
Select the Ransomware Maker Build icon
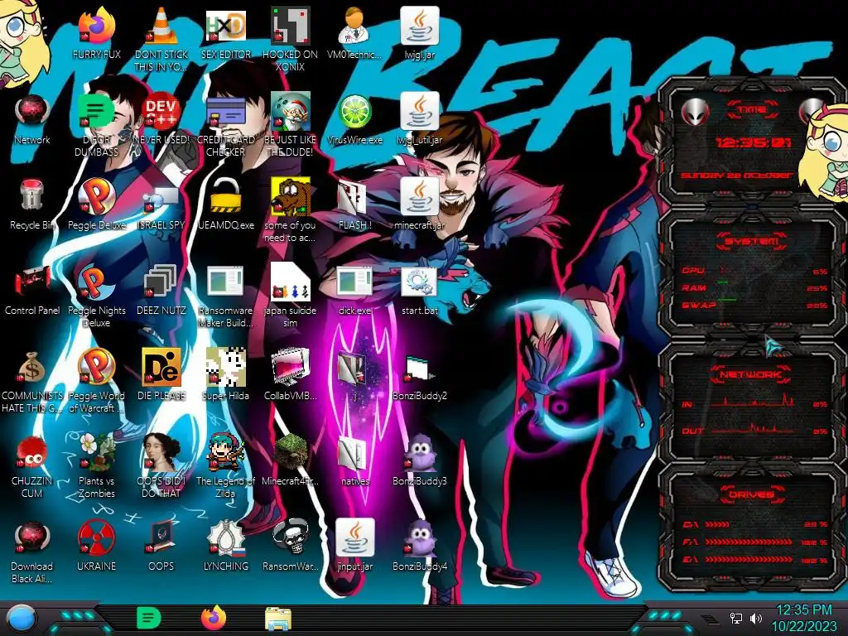pos(225,296)
